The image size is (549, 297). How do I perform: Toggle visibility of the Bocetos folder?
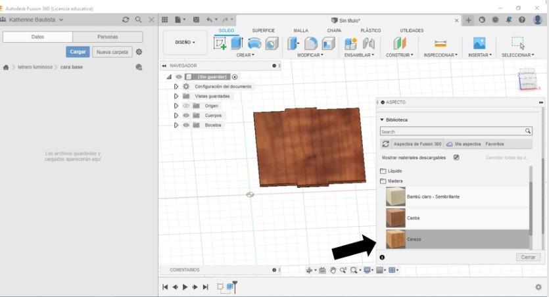(186, 125)
